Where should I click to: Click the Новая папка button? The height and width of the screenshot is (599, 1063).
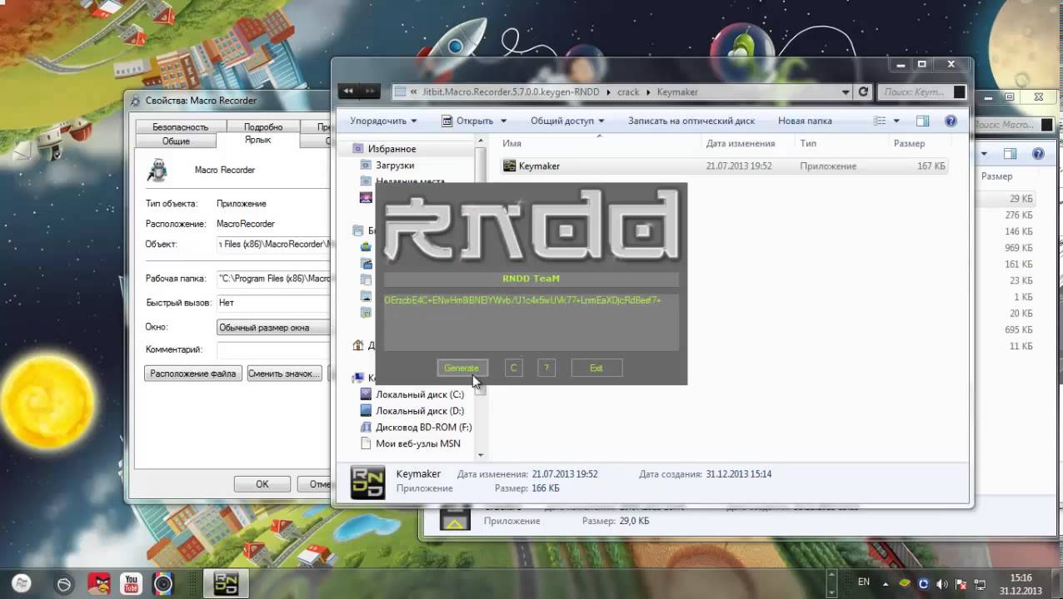click(805, 121)
